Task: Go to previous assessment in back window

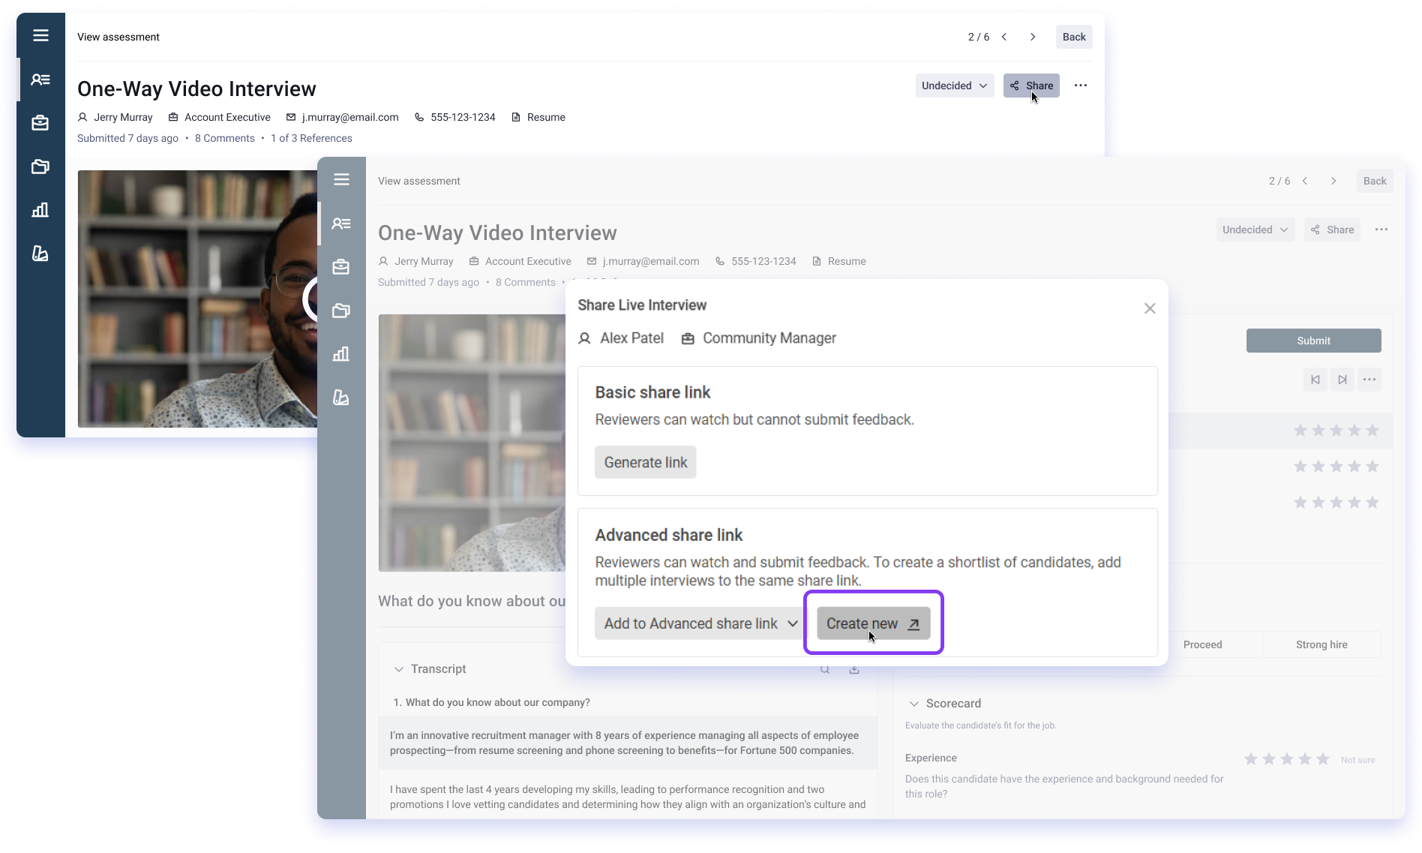Action: pos(1004,37)
